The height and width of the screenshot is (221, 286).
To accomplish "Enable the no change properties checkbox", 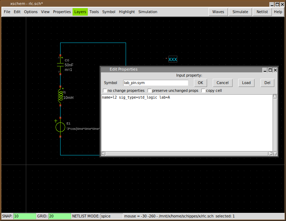I will (105, 91).
